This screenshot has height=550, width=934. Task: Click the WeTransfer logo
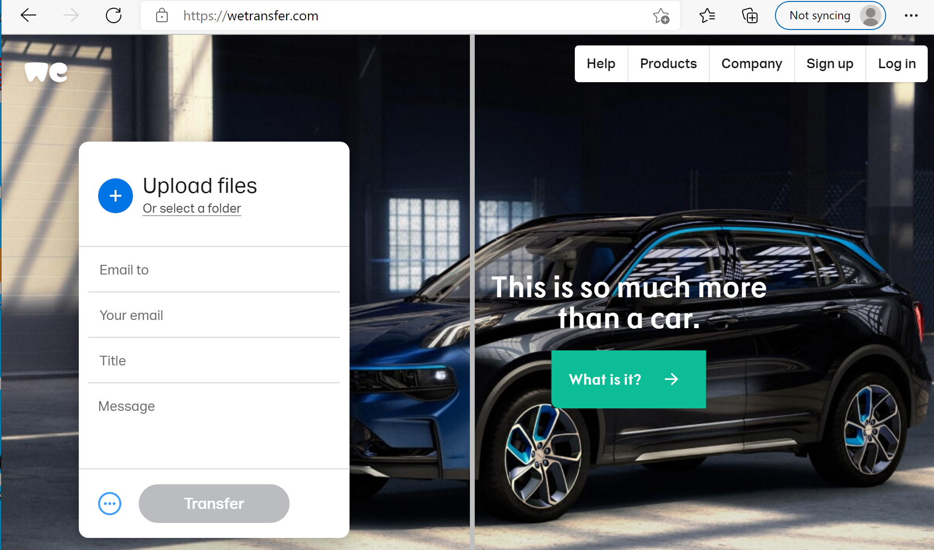(x=46, y=72)
